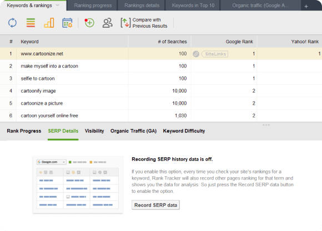Click the SiteLinks badge on first row
This screenshot has width=322, height=231.
(x=215, y=54)
